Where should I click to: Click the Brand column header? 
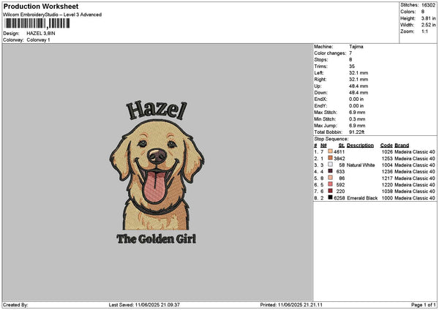(x=402, y=145)
